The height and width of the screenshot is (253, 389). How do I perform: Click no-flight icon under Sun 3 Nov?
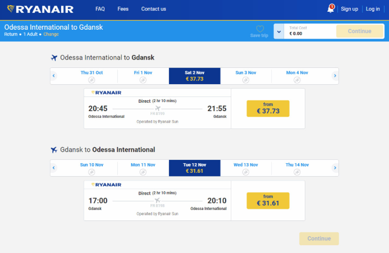[x=246, y=80]
